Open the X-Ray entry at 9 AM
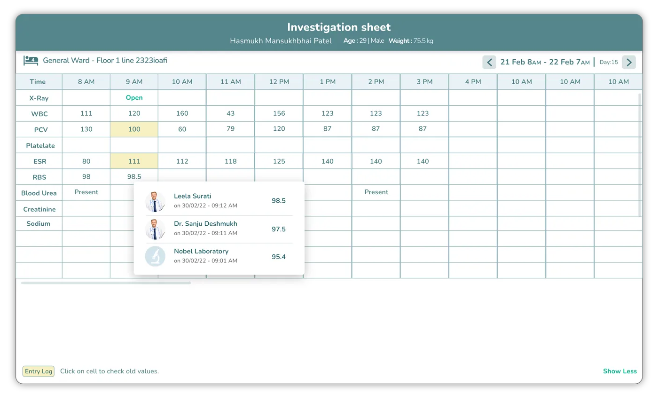The image size is (658, 395). (134, 98)
